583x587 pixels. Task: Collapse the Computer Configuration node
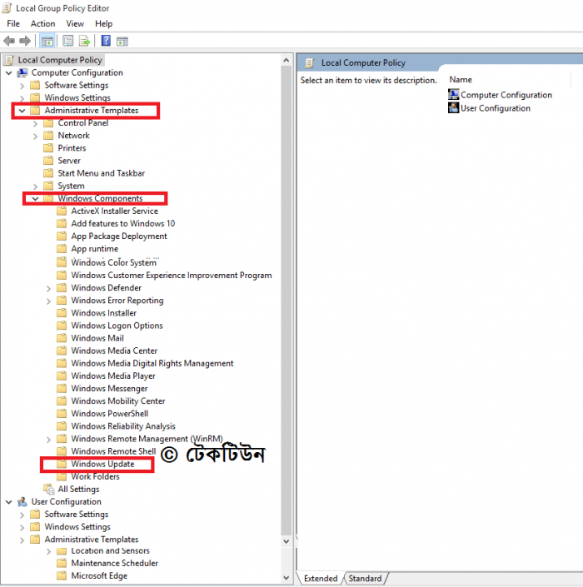9,72
